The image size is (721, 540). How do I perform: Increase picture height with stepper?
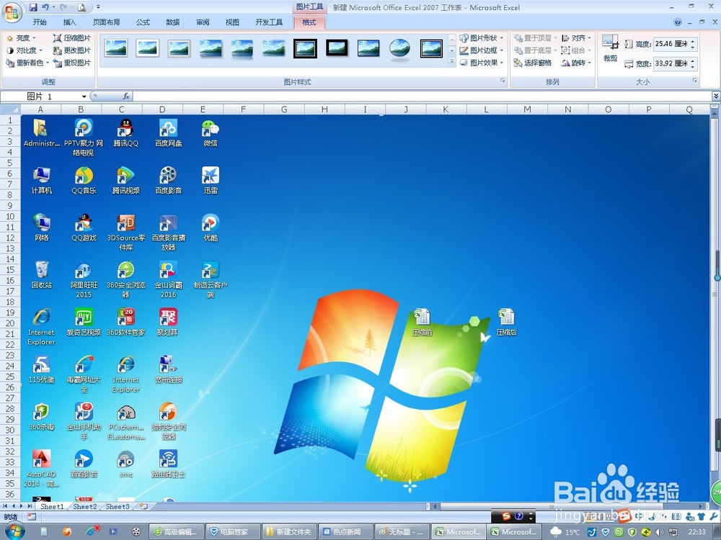(693, 41)
